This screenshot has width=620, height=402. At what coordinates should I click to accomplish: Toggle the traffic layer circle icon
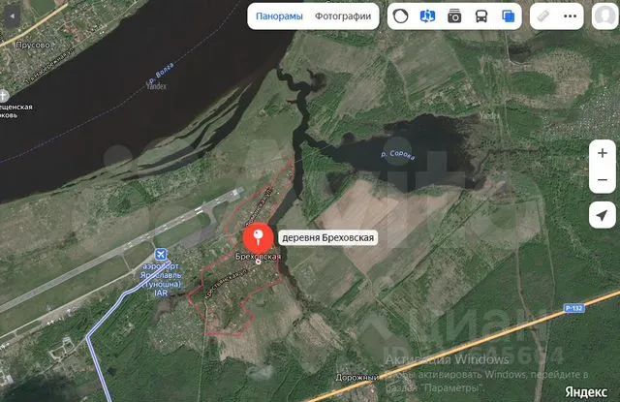[400, 16]
